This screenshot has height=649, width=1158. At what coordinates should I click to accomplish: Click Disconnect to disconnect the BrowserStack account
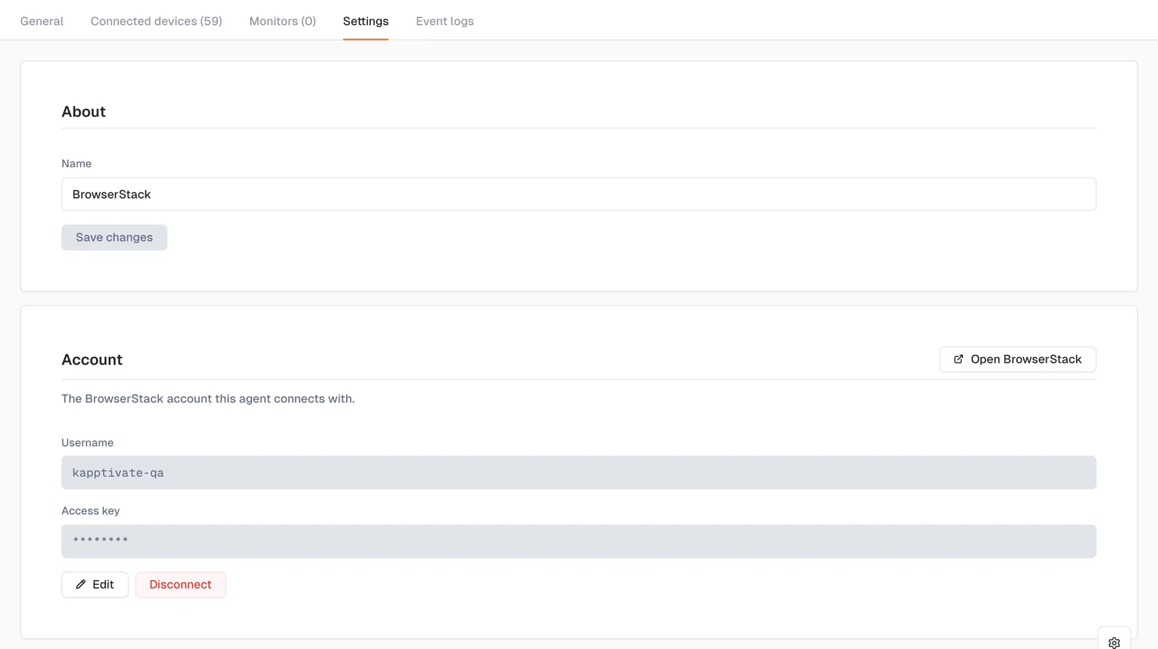181,585
